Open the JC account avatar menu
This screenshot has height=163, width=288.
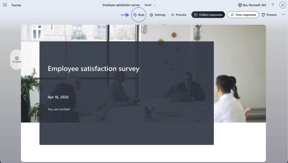(283, 5)
